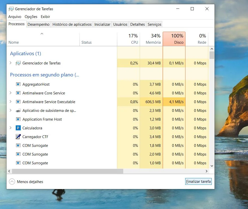This screenshot has width=248, height=209.
Task: Click the Calculadora app icon
Action: coord(18,128)
